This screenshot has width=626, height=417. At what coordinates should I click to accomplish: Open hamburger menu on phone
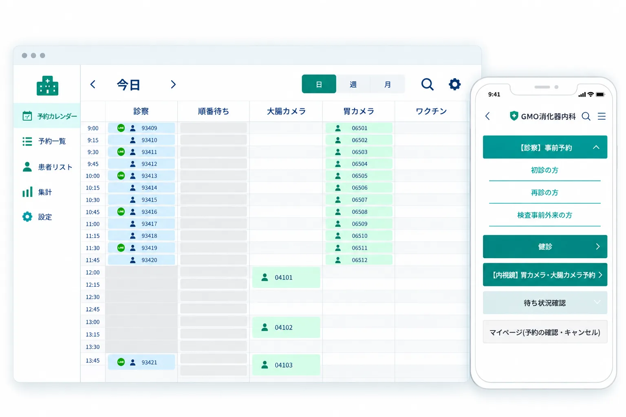[x=602, y=116]
